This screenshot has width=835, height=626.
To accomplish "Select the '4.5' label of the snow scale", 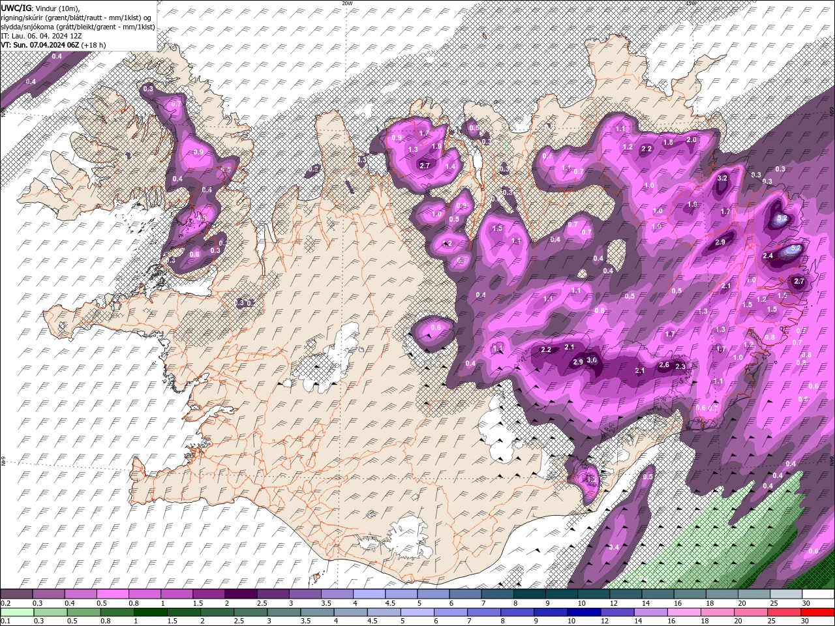I will click(x=390, y=603).
